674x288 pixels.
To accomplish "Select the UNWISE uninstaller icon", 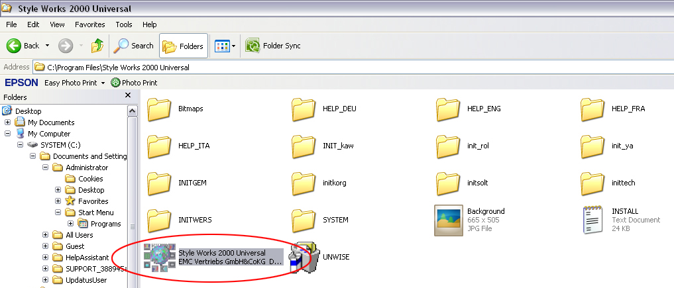I will pyautogui.click(x=304, y=257).
